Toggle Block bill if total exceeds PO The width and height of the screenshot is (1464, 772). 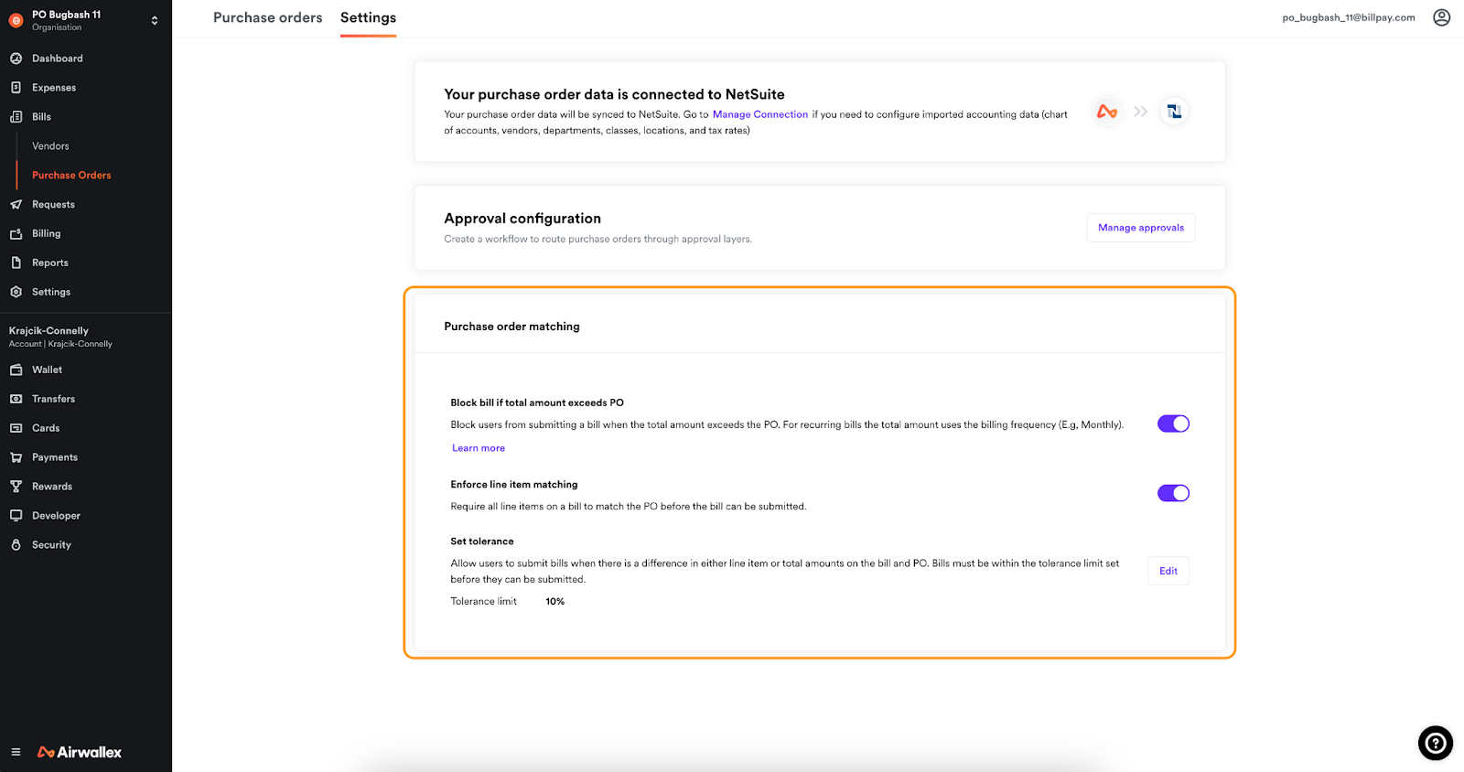pos(1173,424)
